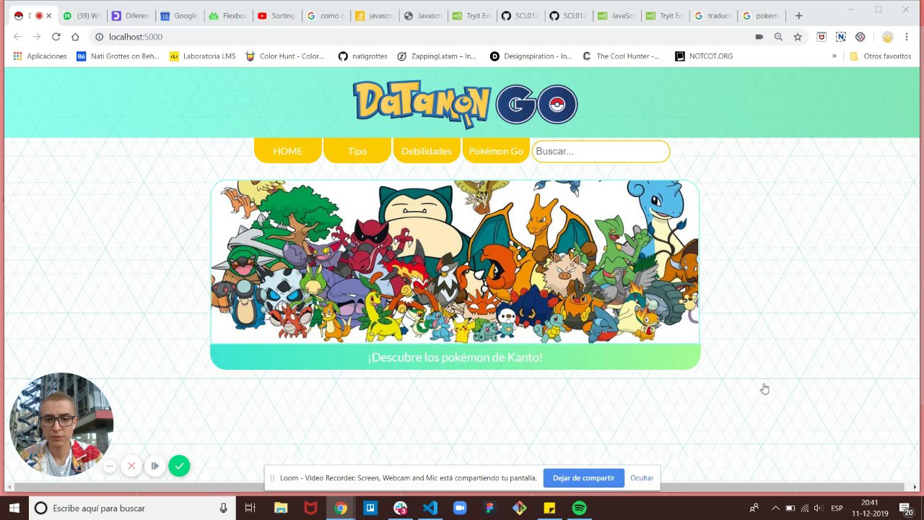924x520 pixels.
Task: Open Task View in taskbar
Action: click(x=250, y=508)
